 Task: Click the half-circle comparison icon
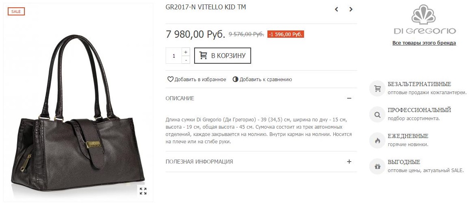pos(235,80)
